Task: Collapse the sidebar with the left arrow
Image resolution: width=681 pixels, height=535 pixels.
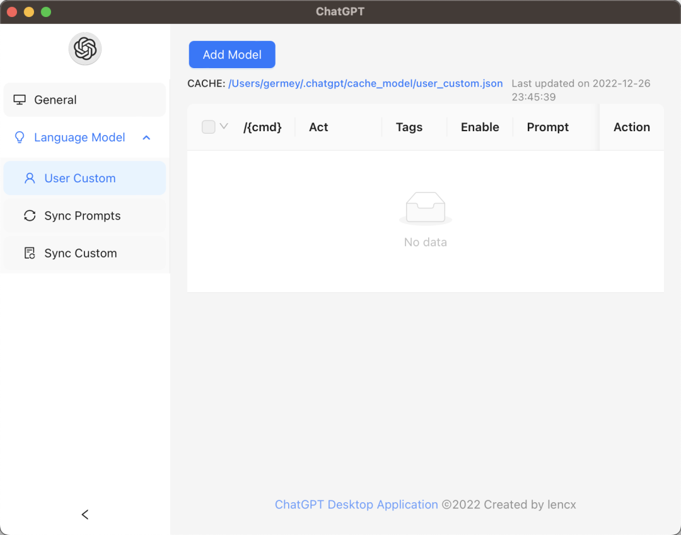Action: tap(85, 515)
